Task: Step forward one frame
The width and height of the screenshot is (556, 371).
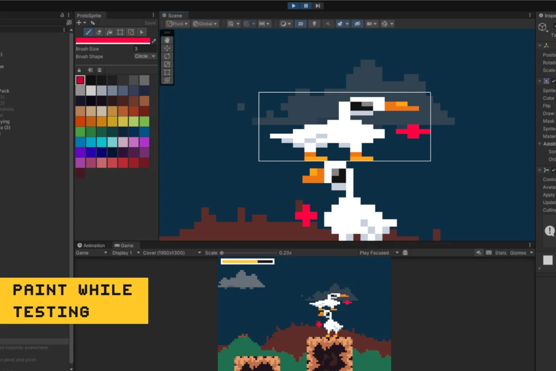Action: [317, 6]
